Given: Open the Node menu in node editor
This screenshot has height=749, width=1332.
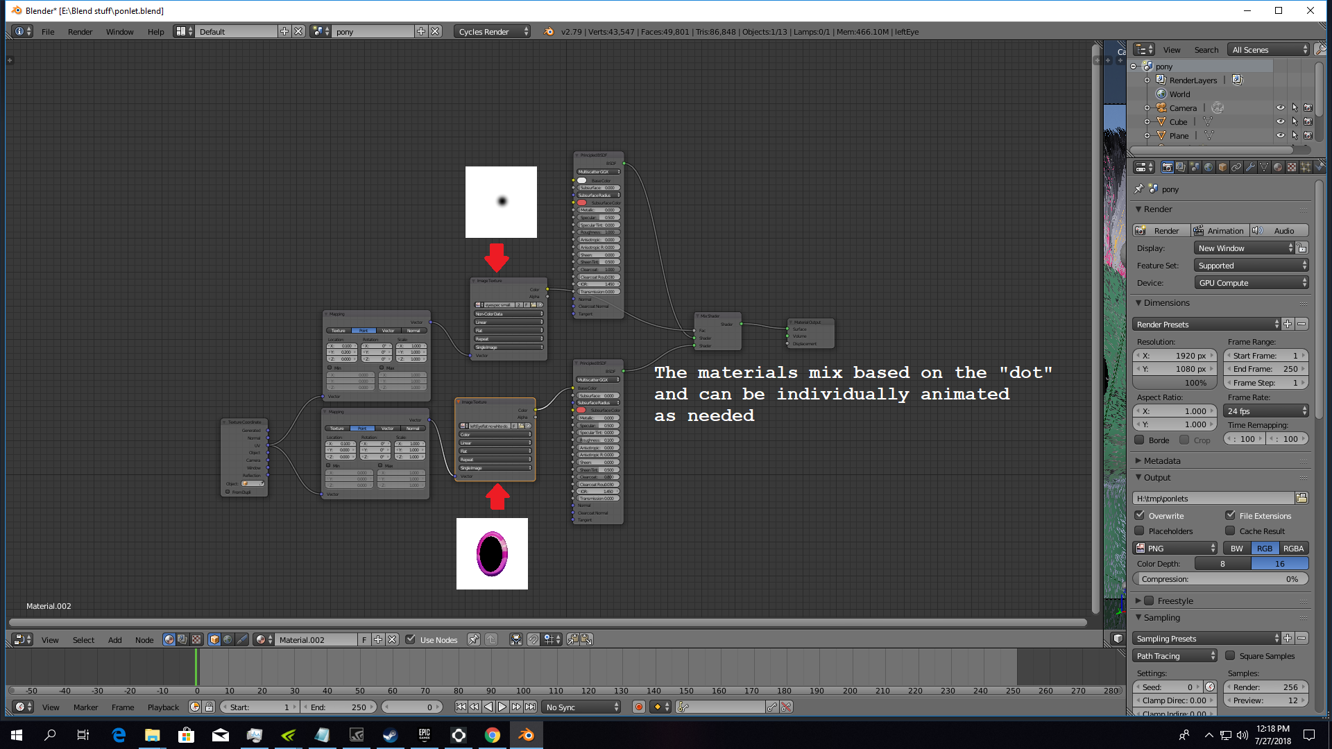Looking at the screenshot, I should point(144,639).
